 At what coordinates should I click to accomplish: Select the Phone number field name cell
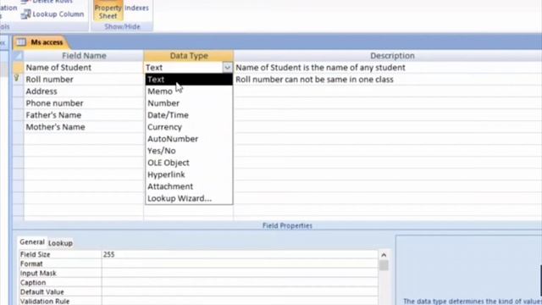(x=84, y=103)
